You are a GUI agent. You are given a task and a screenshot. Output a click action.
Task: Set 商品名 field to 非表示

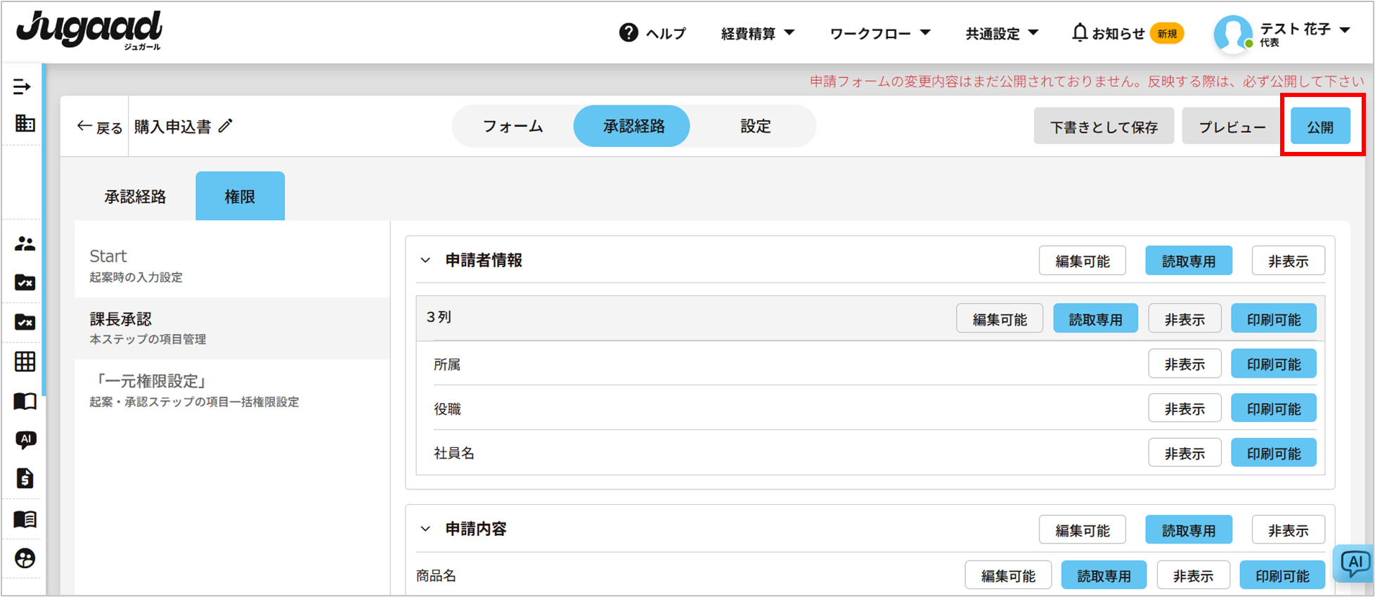point(1193,576)
